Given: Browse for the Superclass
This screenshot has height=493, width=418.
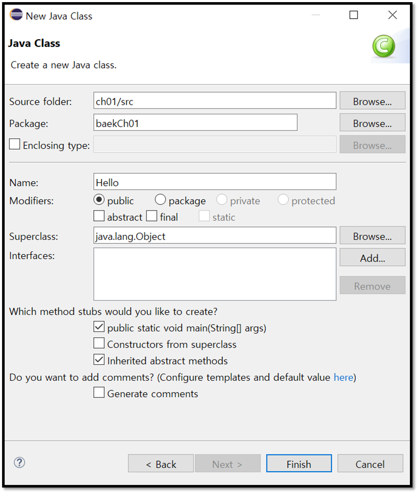Looking at the screenshot, I should coord(372,236).
